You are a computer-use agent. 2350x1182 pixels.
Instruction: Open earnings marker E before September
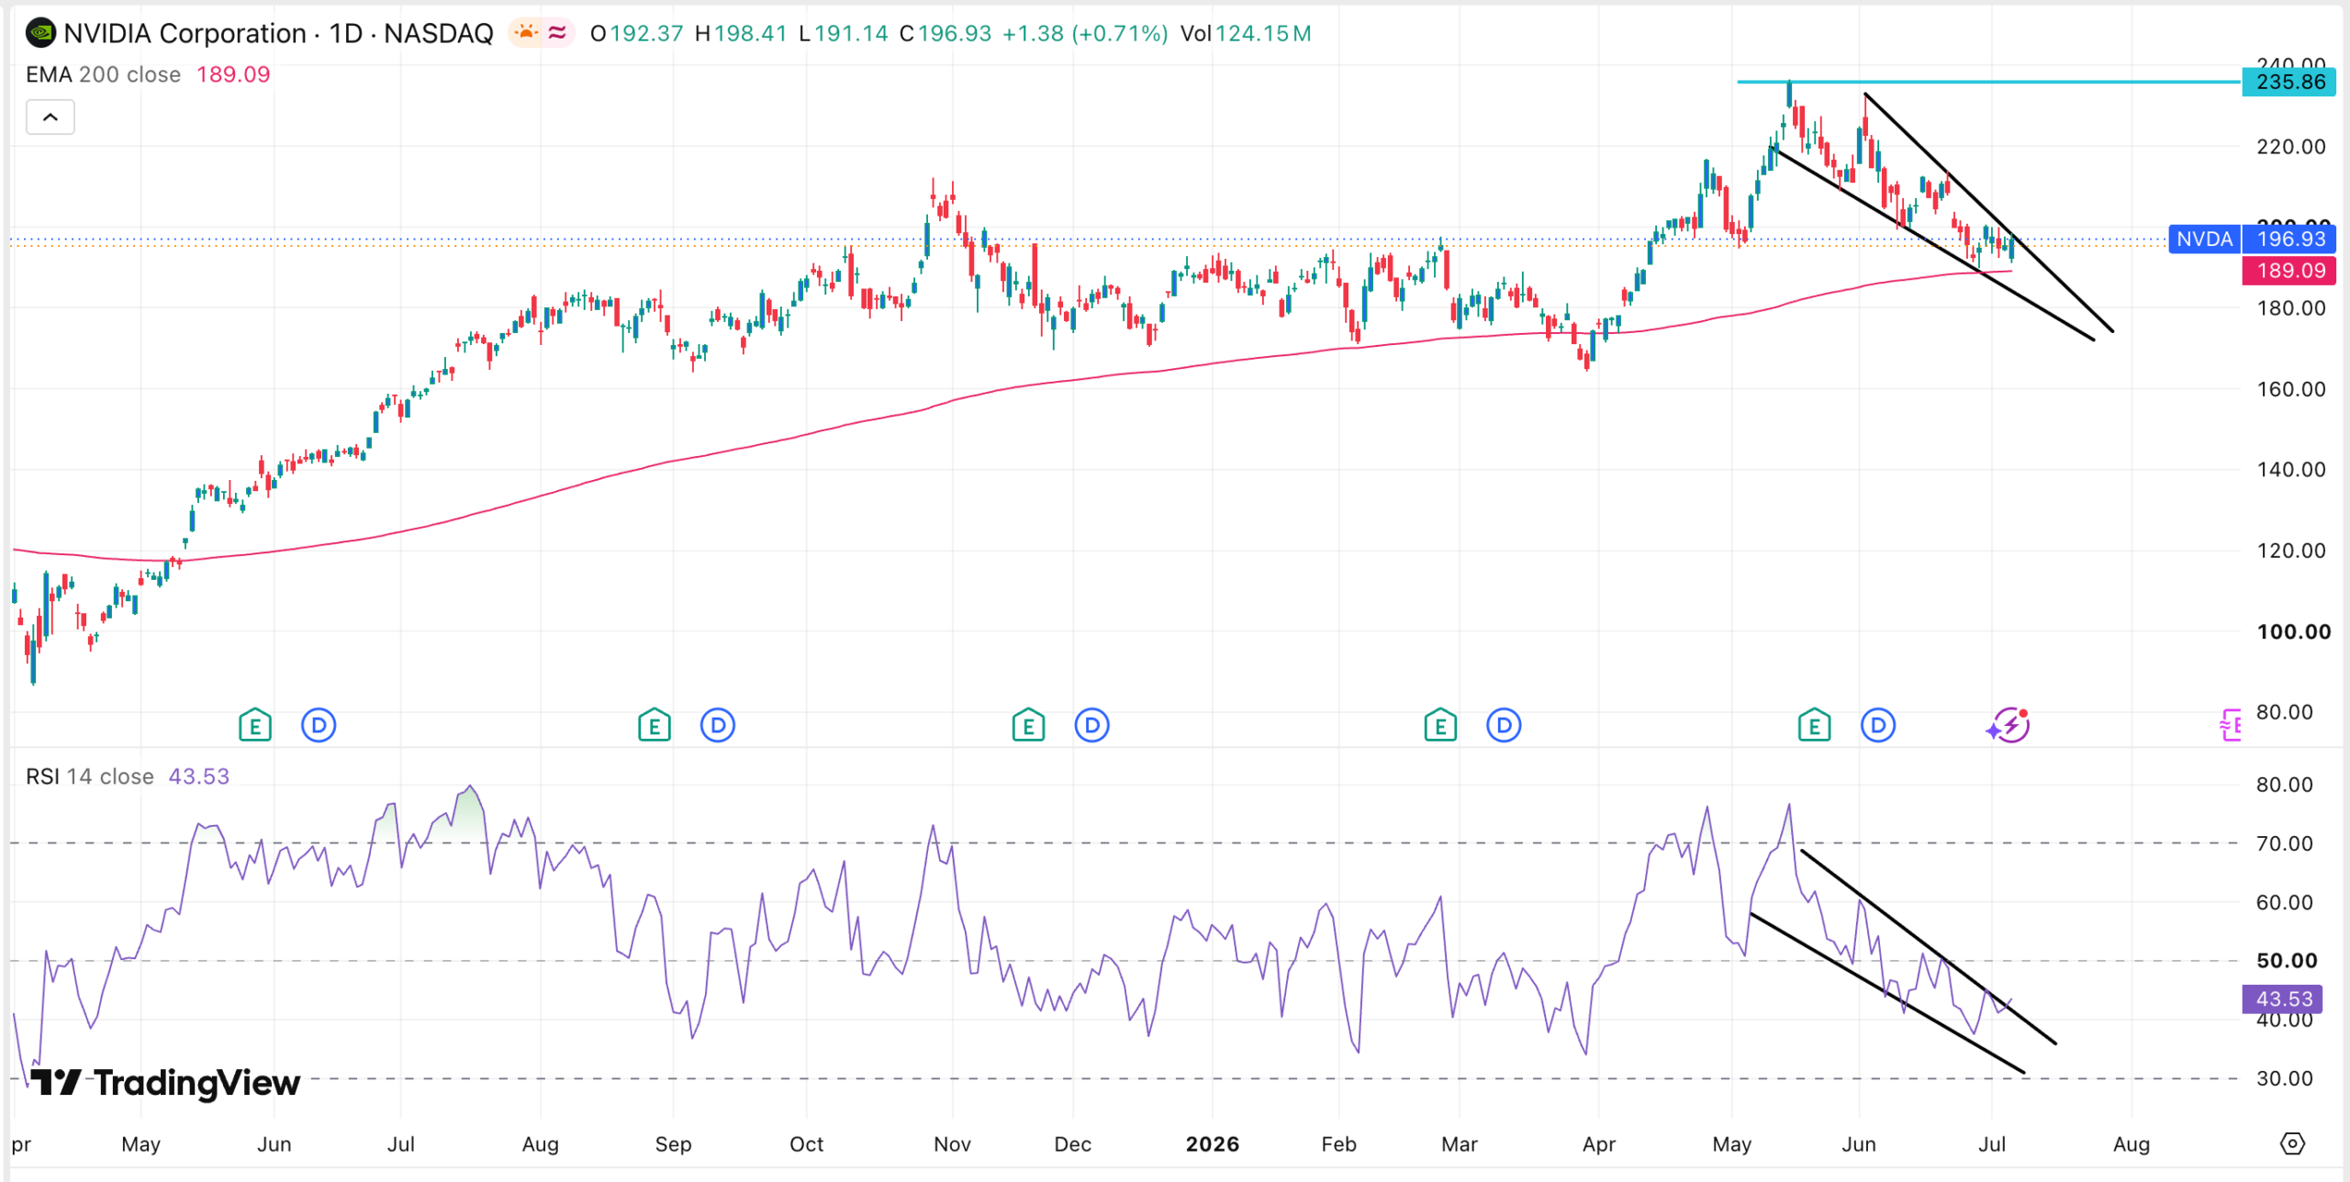tap(655, 726)
